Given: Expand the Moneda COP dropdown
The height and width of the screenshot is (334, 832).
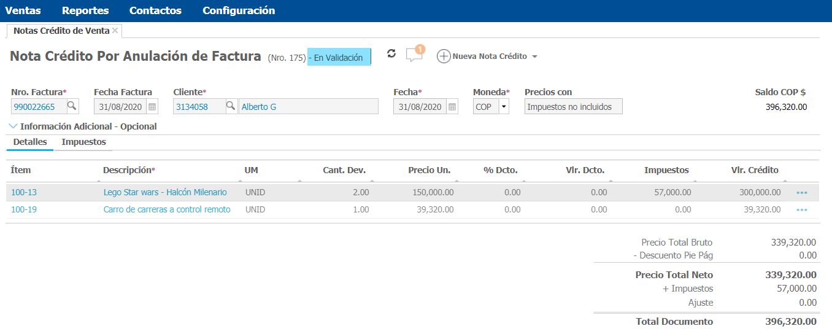Looking at the screenshot, I should coord(504,107).
